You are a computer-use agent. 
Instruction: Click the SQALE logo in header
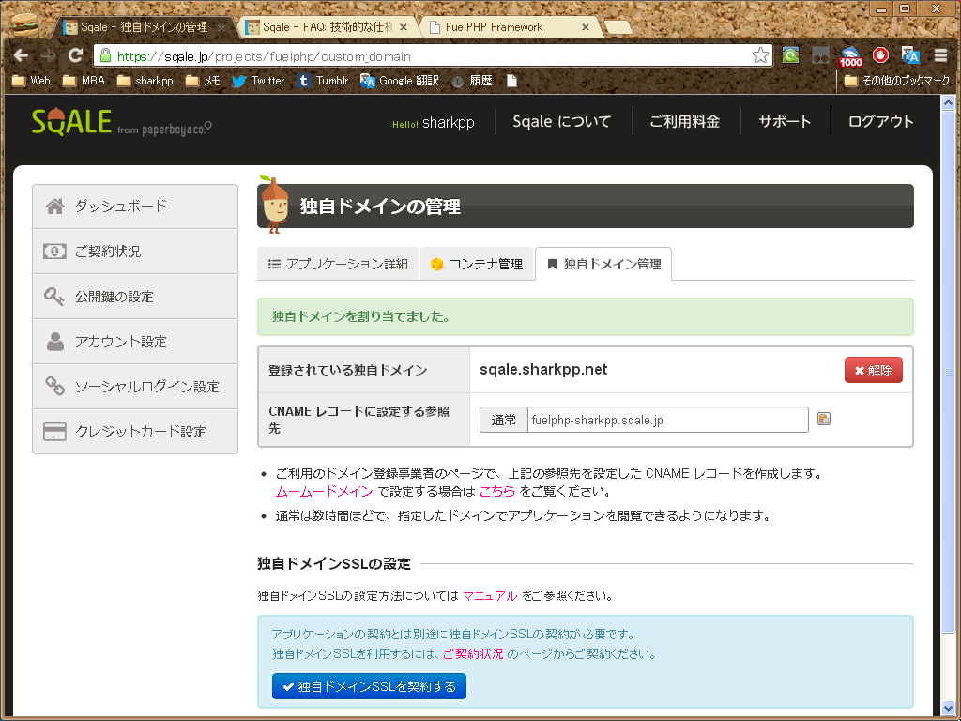[71, 122]
